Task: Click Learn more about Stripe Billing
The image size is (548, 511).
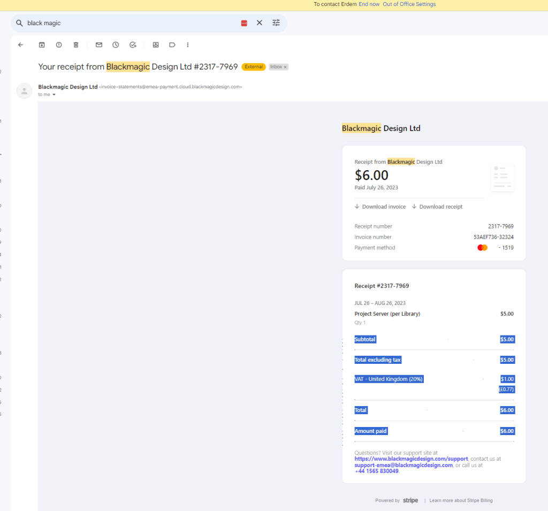Action: coord(461,500)
